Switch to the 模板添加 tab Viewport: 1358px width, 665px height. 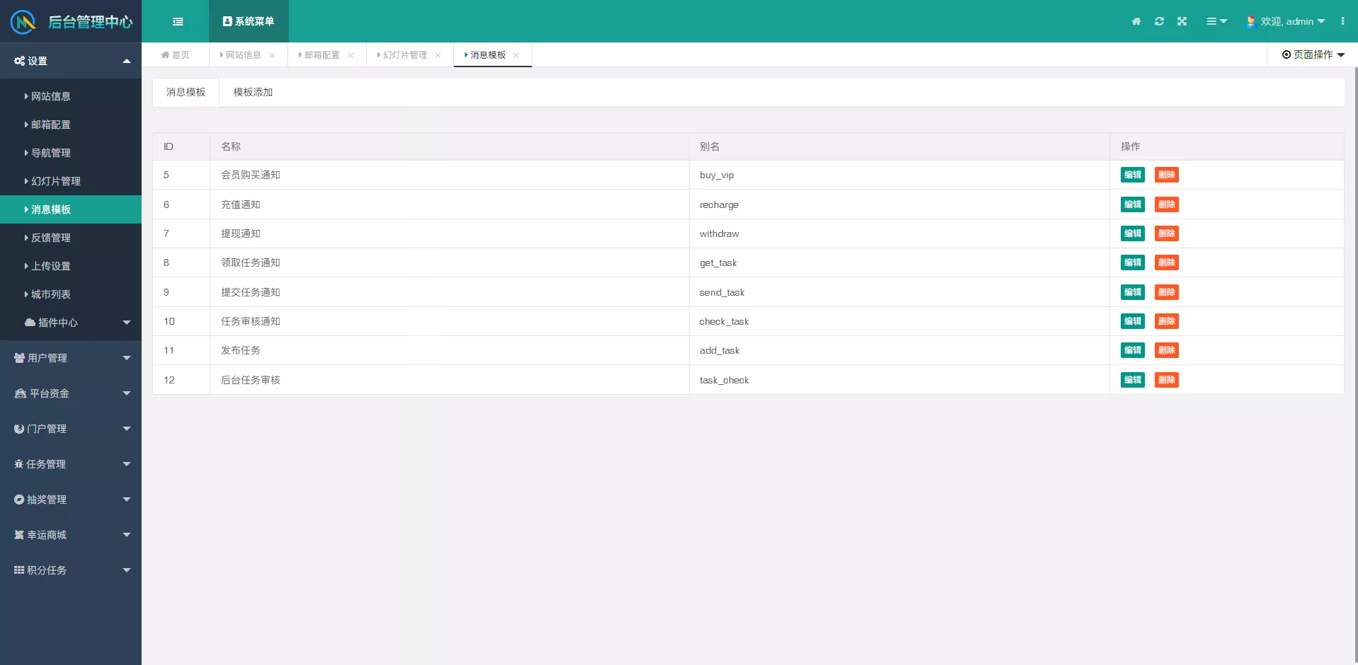click(x=253, y=92)
